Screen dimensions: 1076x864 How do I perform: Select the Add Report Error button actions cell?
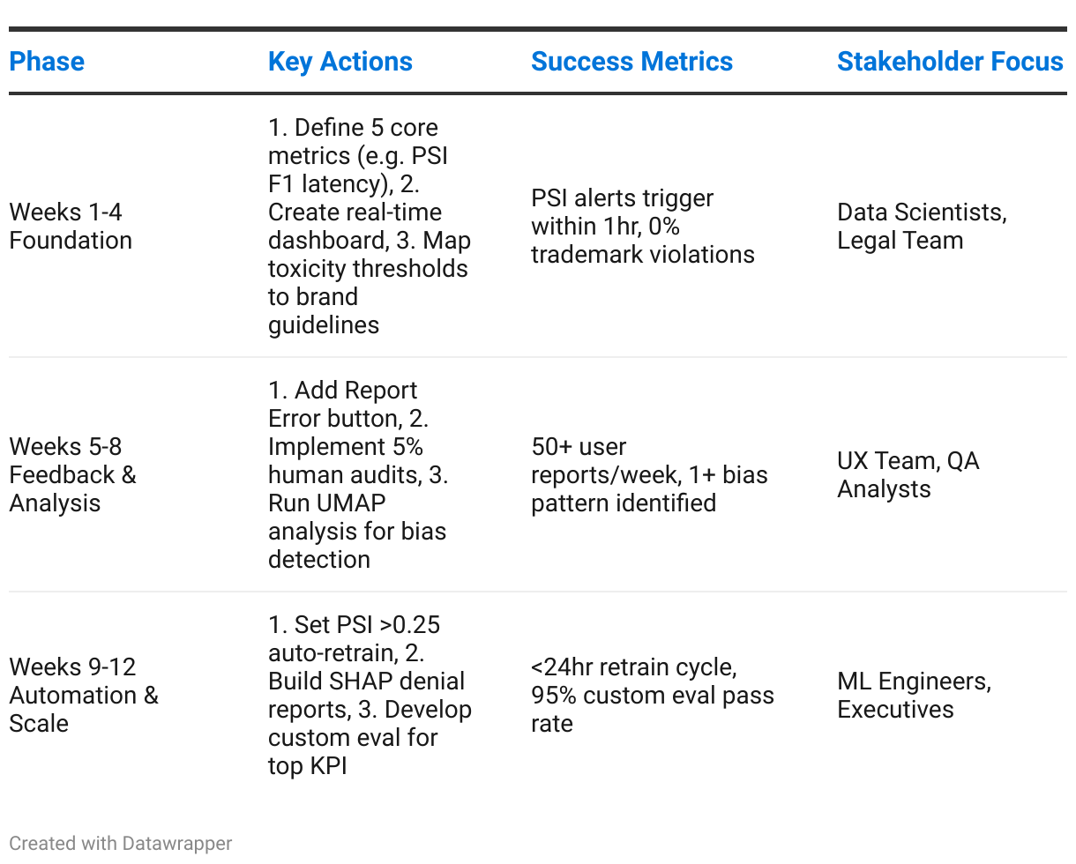[358, 475]
